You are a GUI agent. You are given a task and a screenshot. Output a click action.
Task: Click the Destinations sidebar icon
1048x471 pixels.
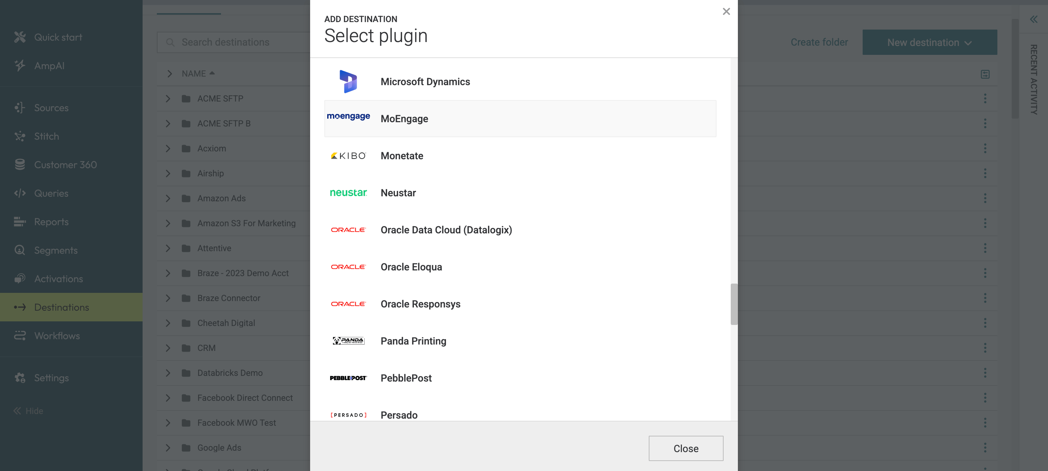tap(20, 307)
